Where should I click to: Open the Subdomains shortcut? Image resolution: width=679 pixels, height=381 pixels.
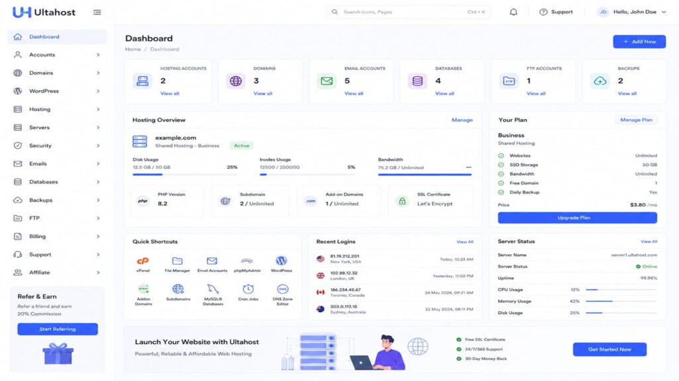(x=178, y=292)
